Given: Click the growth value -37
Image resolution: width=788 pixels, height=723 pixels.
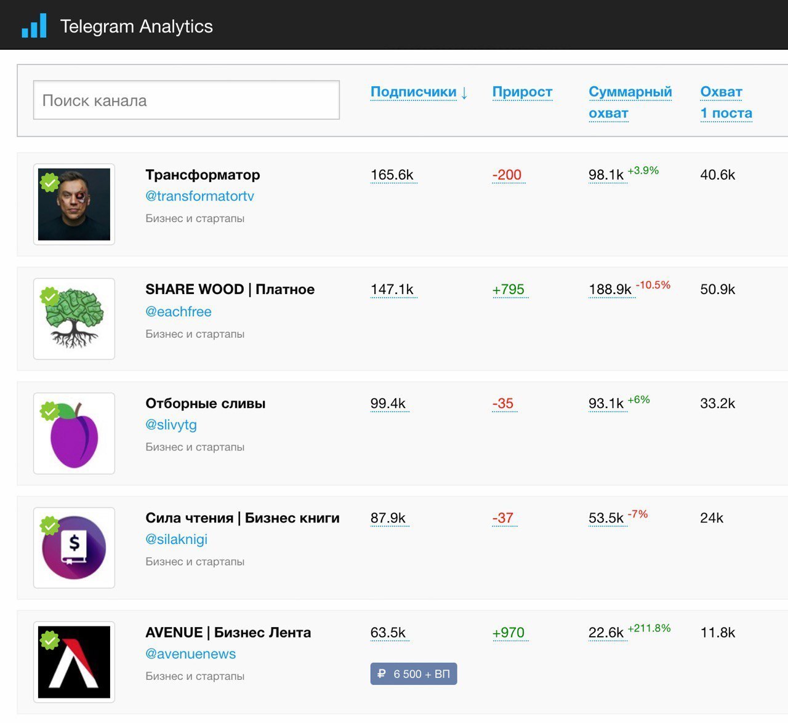Looking at the screenshot, I should coord(503,518).
